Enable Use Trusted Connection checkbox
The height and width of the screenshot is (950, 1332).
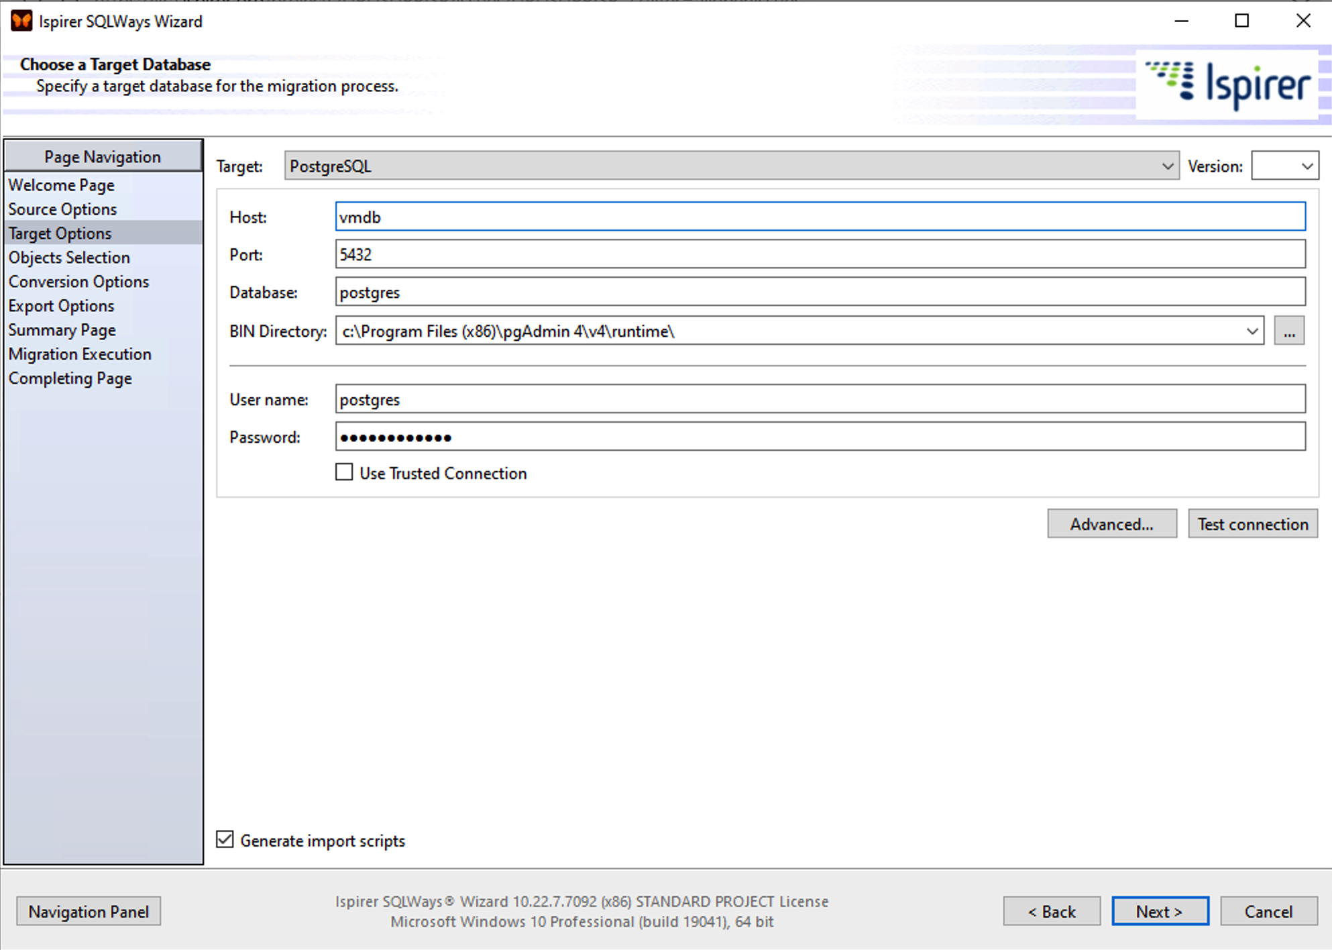[x=344, y=472]
